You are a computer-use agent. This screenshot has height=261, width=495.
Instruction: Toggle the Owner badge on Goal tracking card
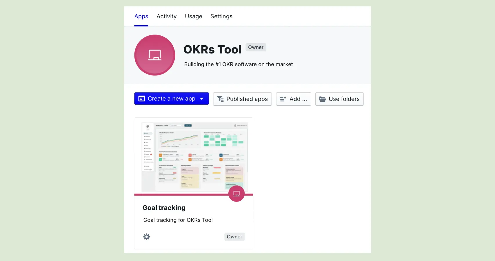(234, 237)
